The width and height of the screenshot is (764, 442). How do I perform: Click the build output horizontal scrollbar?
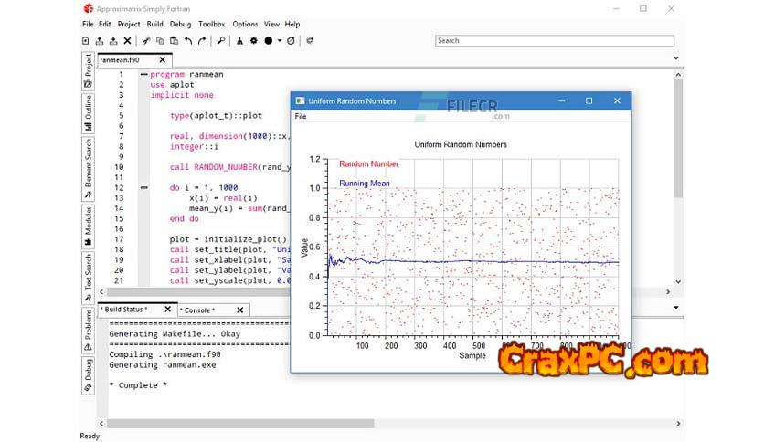(x=238, y=423)
